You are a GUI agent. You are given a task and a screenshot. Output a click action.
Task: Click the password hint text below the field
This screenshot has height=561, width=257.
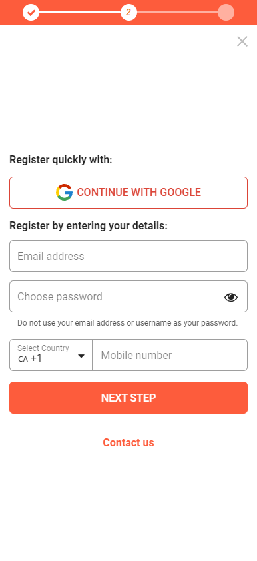coord(127,323)
